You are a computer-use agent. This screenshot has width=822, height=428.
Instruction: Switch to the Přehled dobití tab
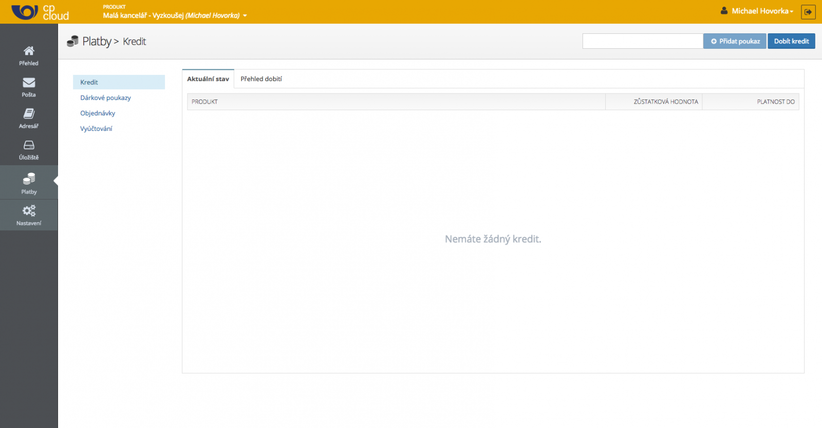pos(261,79)
